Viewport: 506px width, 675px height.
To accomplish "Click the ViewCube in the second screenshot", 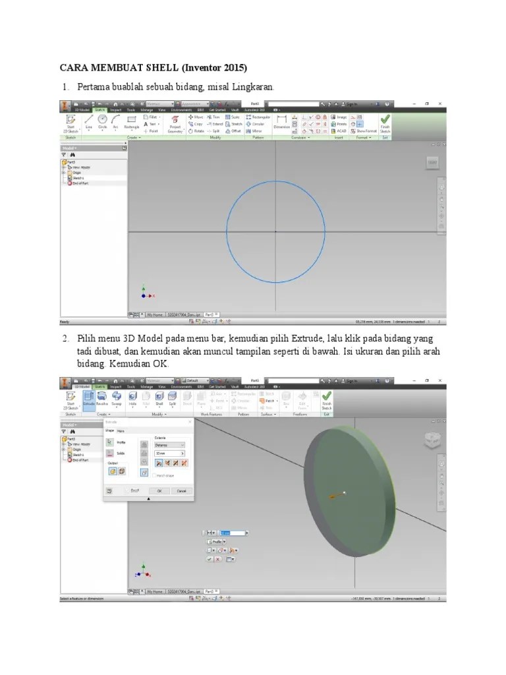I will pos(432,439).
